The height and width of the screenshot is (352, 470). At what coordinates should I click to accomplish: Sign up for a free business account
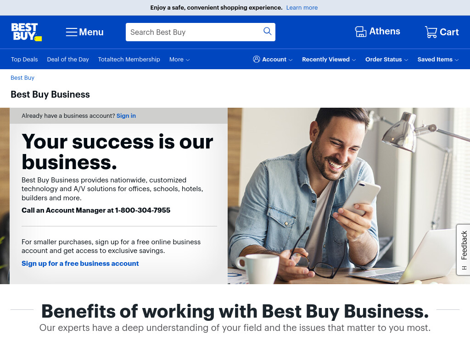coord(80,264)
